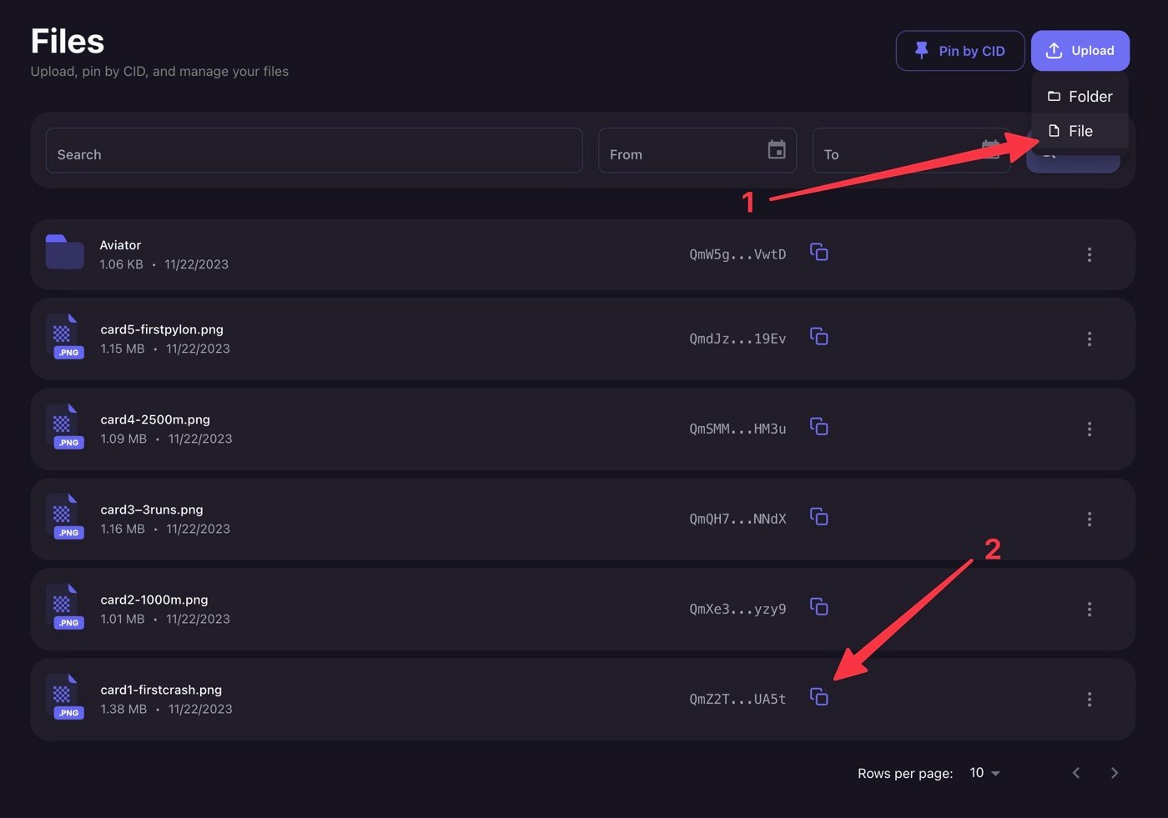Expand rows per page dropdown
This screenshot has width=1168, height=818.
pyautogui.click(x=984, y=773)
